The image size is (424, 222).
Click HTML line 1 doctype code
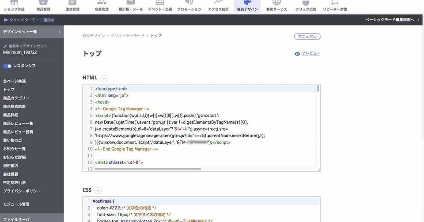[x=111, y=89]
